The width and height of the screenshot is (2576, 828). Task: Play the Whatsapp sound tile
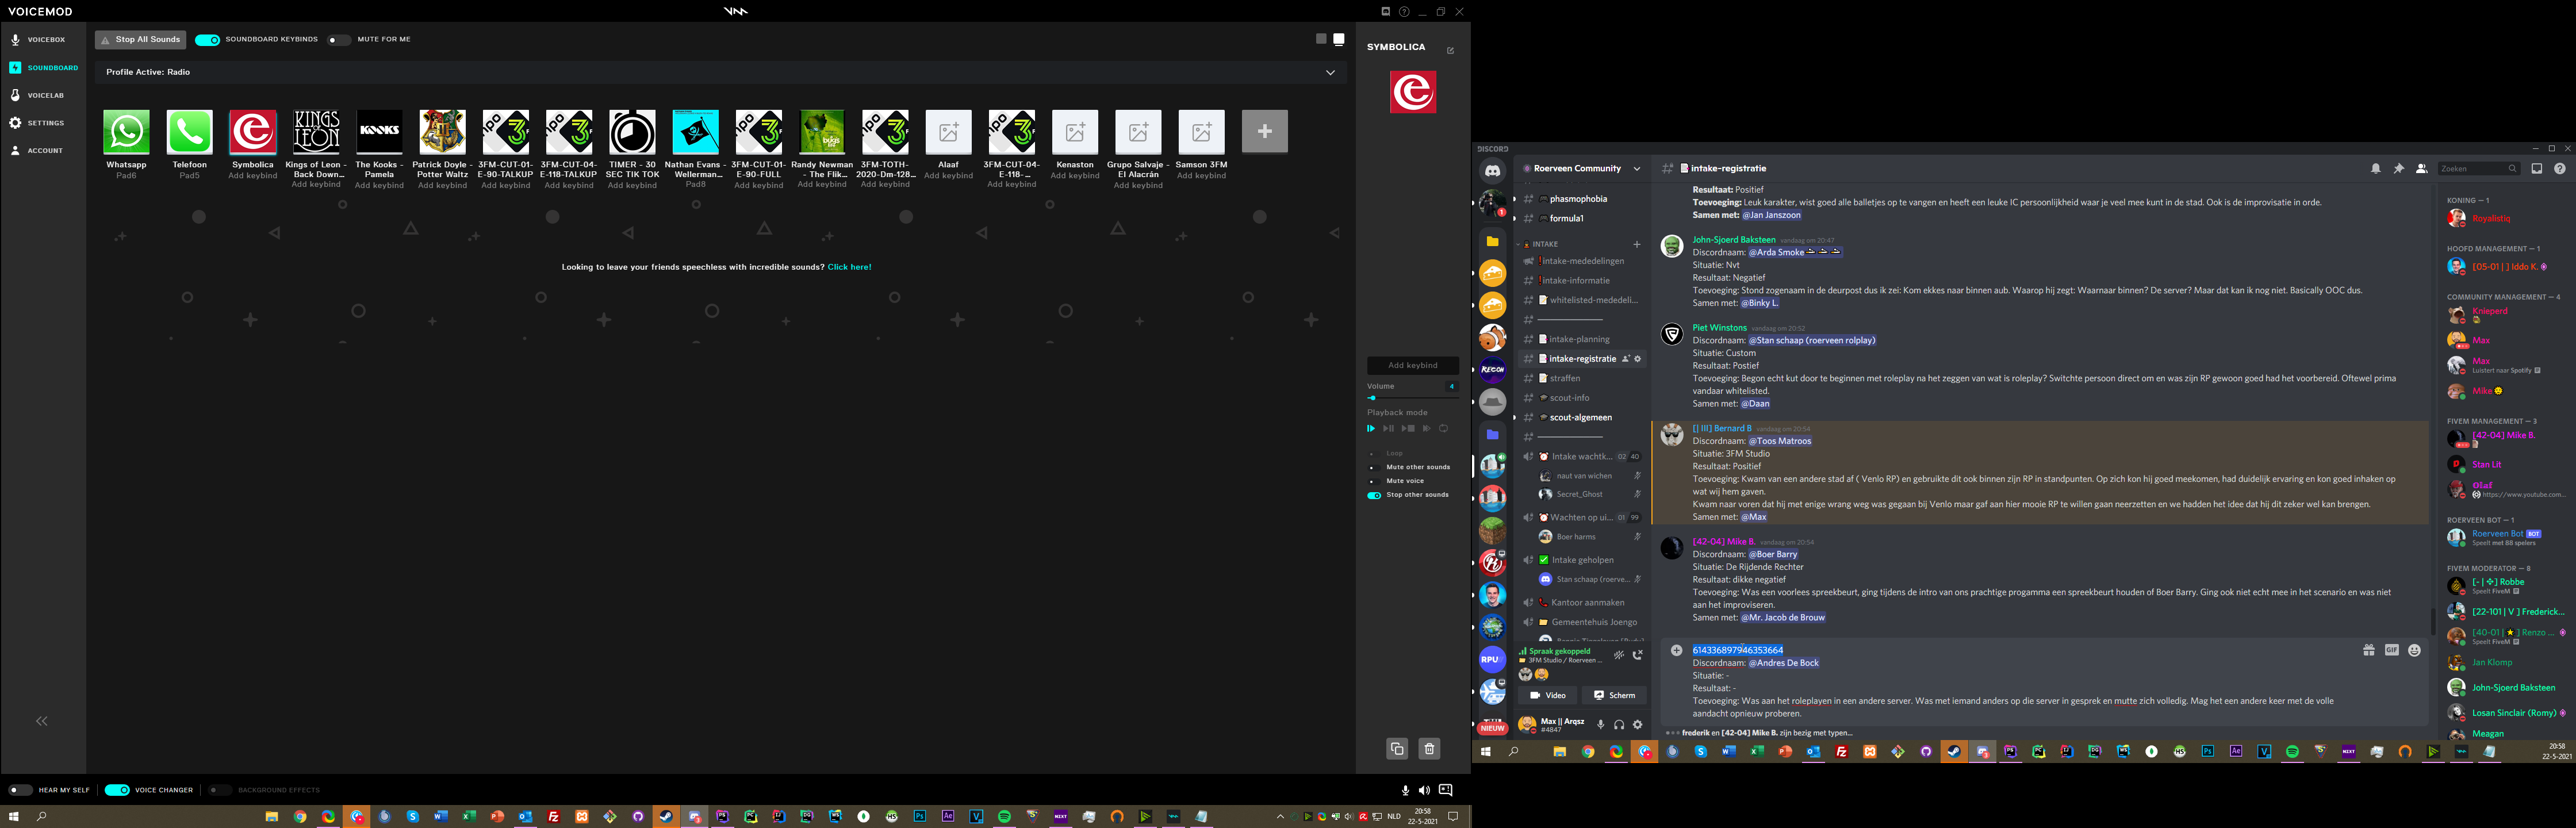126,132
